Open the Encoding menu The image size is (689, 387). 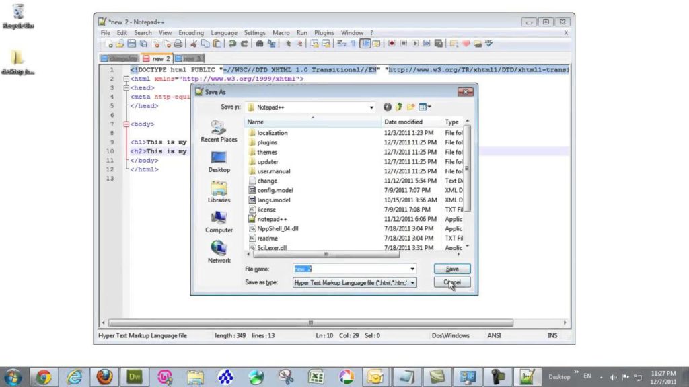click(191, 32)
